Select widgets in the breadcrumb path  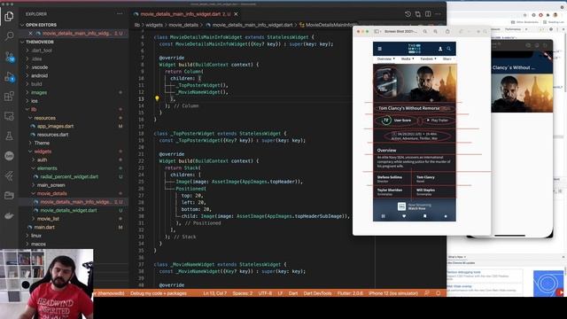(x=154, y=25)
